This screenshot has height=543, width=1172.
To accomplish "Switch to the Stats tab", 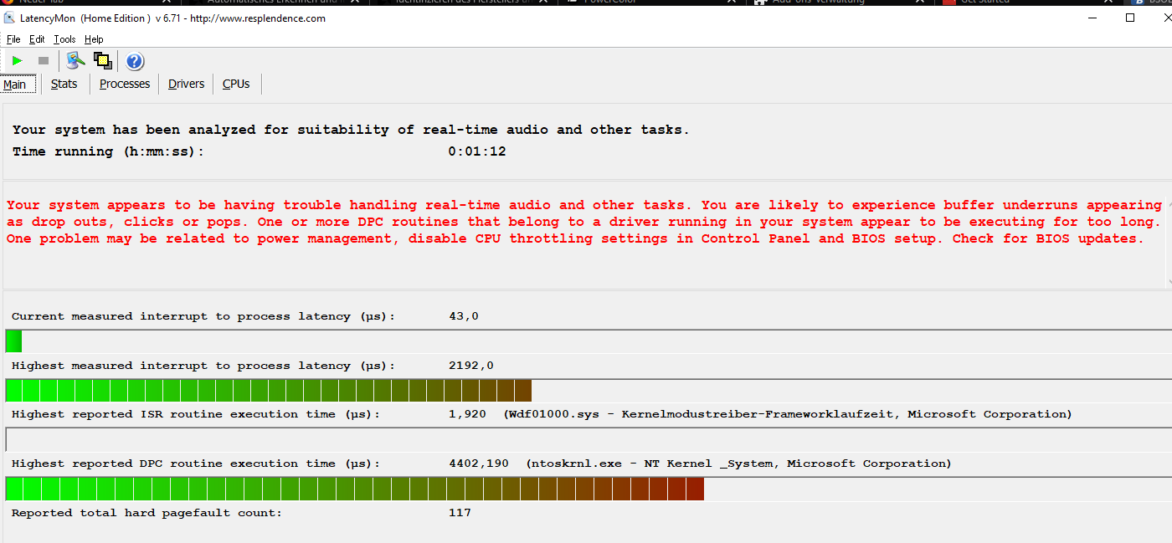I will point(64,84).
